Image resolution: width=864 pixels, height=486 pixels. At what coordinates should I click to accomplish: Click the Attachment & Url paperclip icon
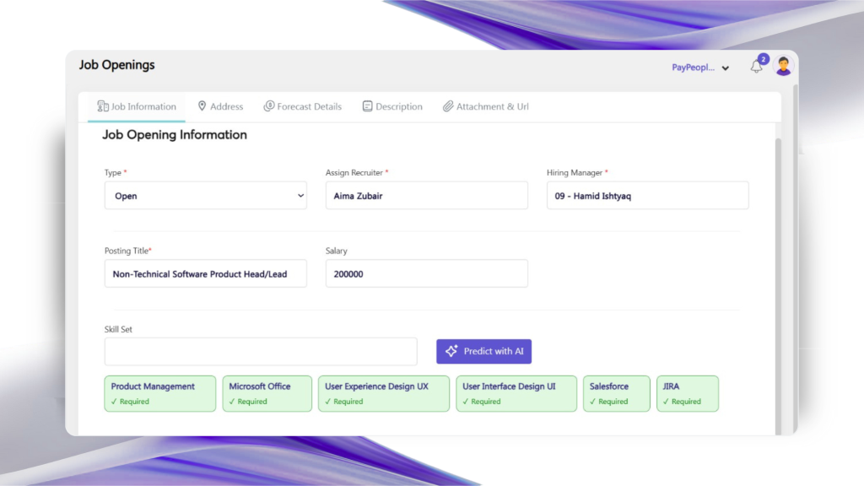[x=448, y=106]
